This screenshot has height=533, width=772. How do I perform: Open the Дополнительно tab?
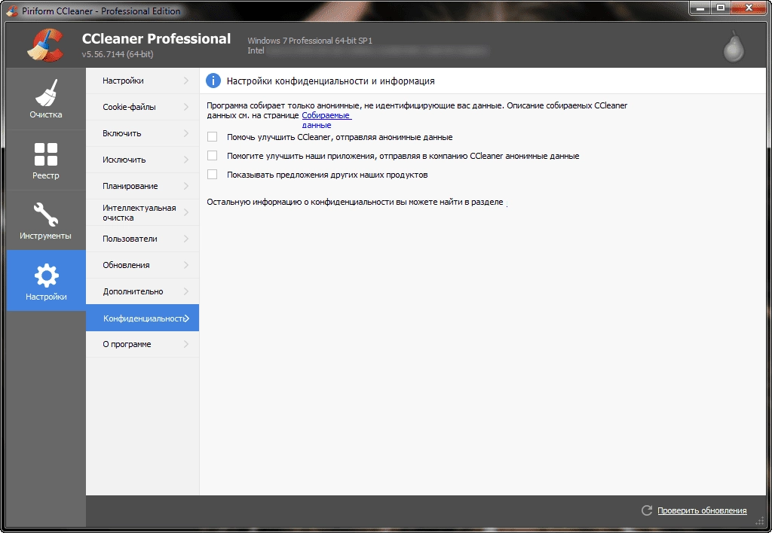(x=142, y=291)
